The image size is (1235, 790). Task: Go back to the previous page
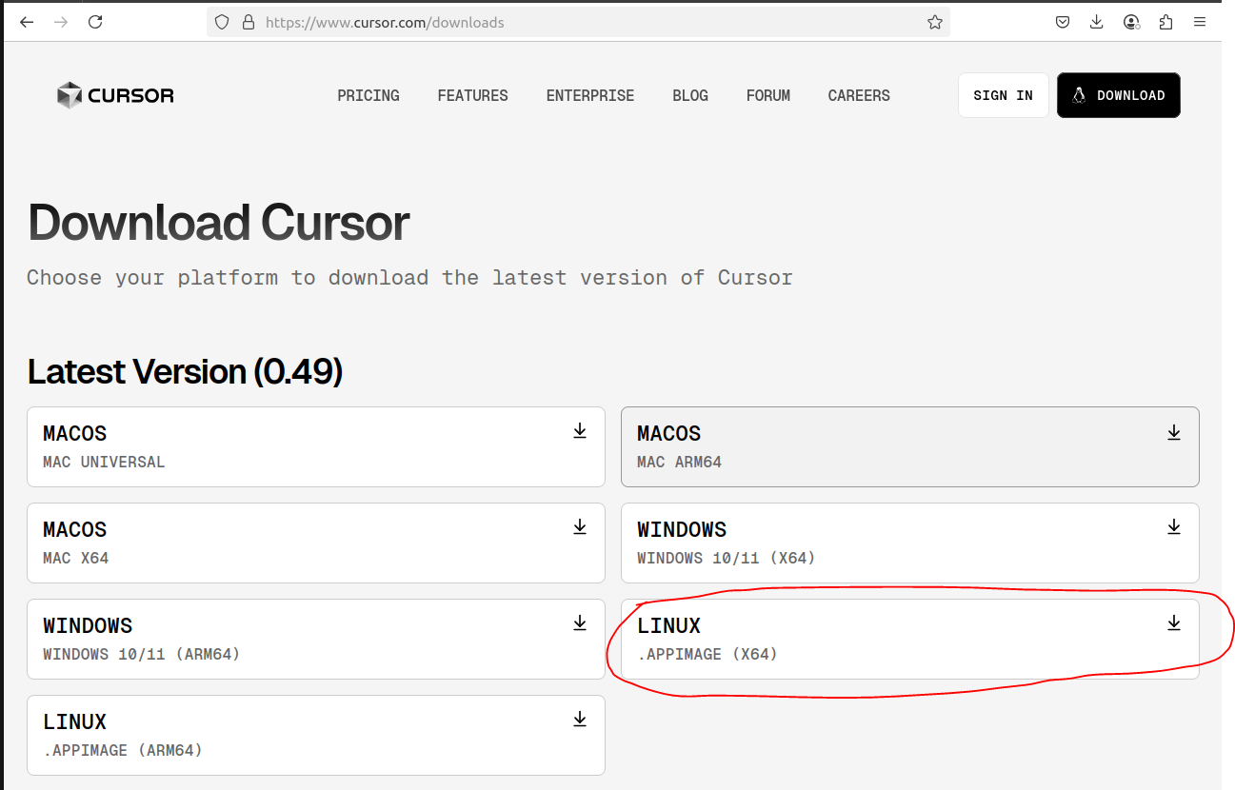click(27, 22)
